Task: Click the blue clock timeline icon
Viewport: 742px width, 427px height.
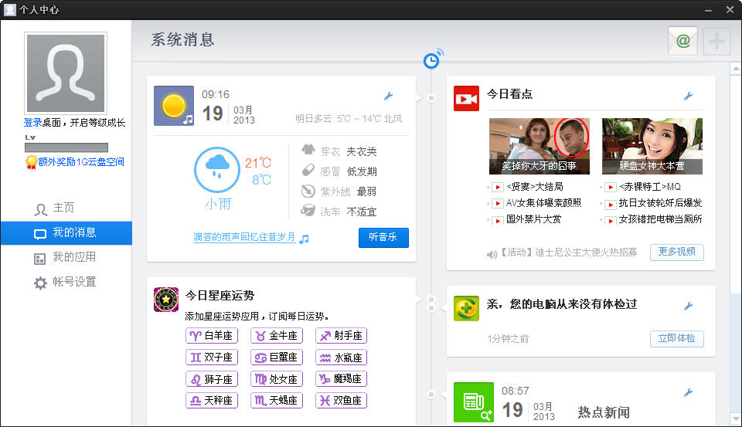Action: tap(431, 60)
